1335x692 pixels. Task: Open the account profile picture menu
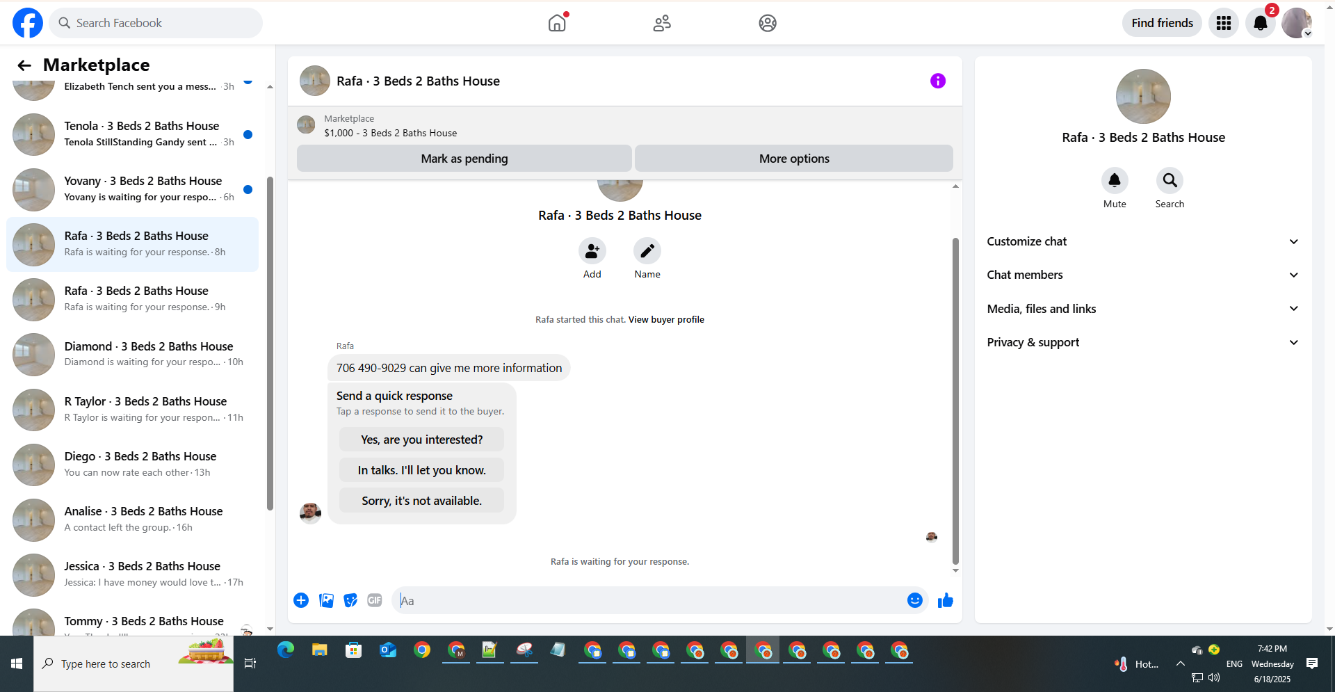(1297, 23)
